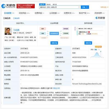This screenshot has width=109, height=109.
Task: Click the red official credit agency banner
Action: [26, 6]
